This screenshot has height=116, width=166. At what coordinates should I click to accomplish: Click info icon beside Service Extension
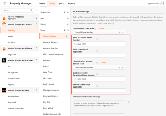coord(97,86)
